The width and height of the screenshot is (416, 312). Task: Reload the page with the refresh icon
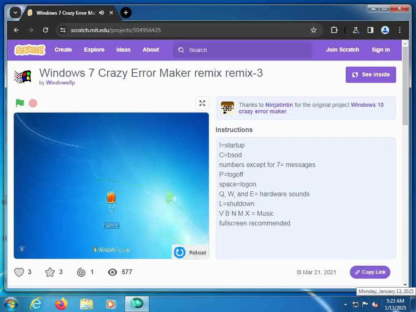click(45, 30)
